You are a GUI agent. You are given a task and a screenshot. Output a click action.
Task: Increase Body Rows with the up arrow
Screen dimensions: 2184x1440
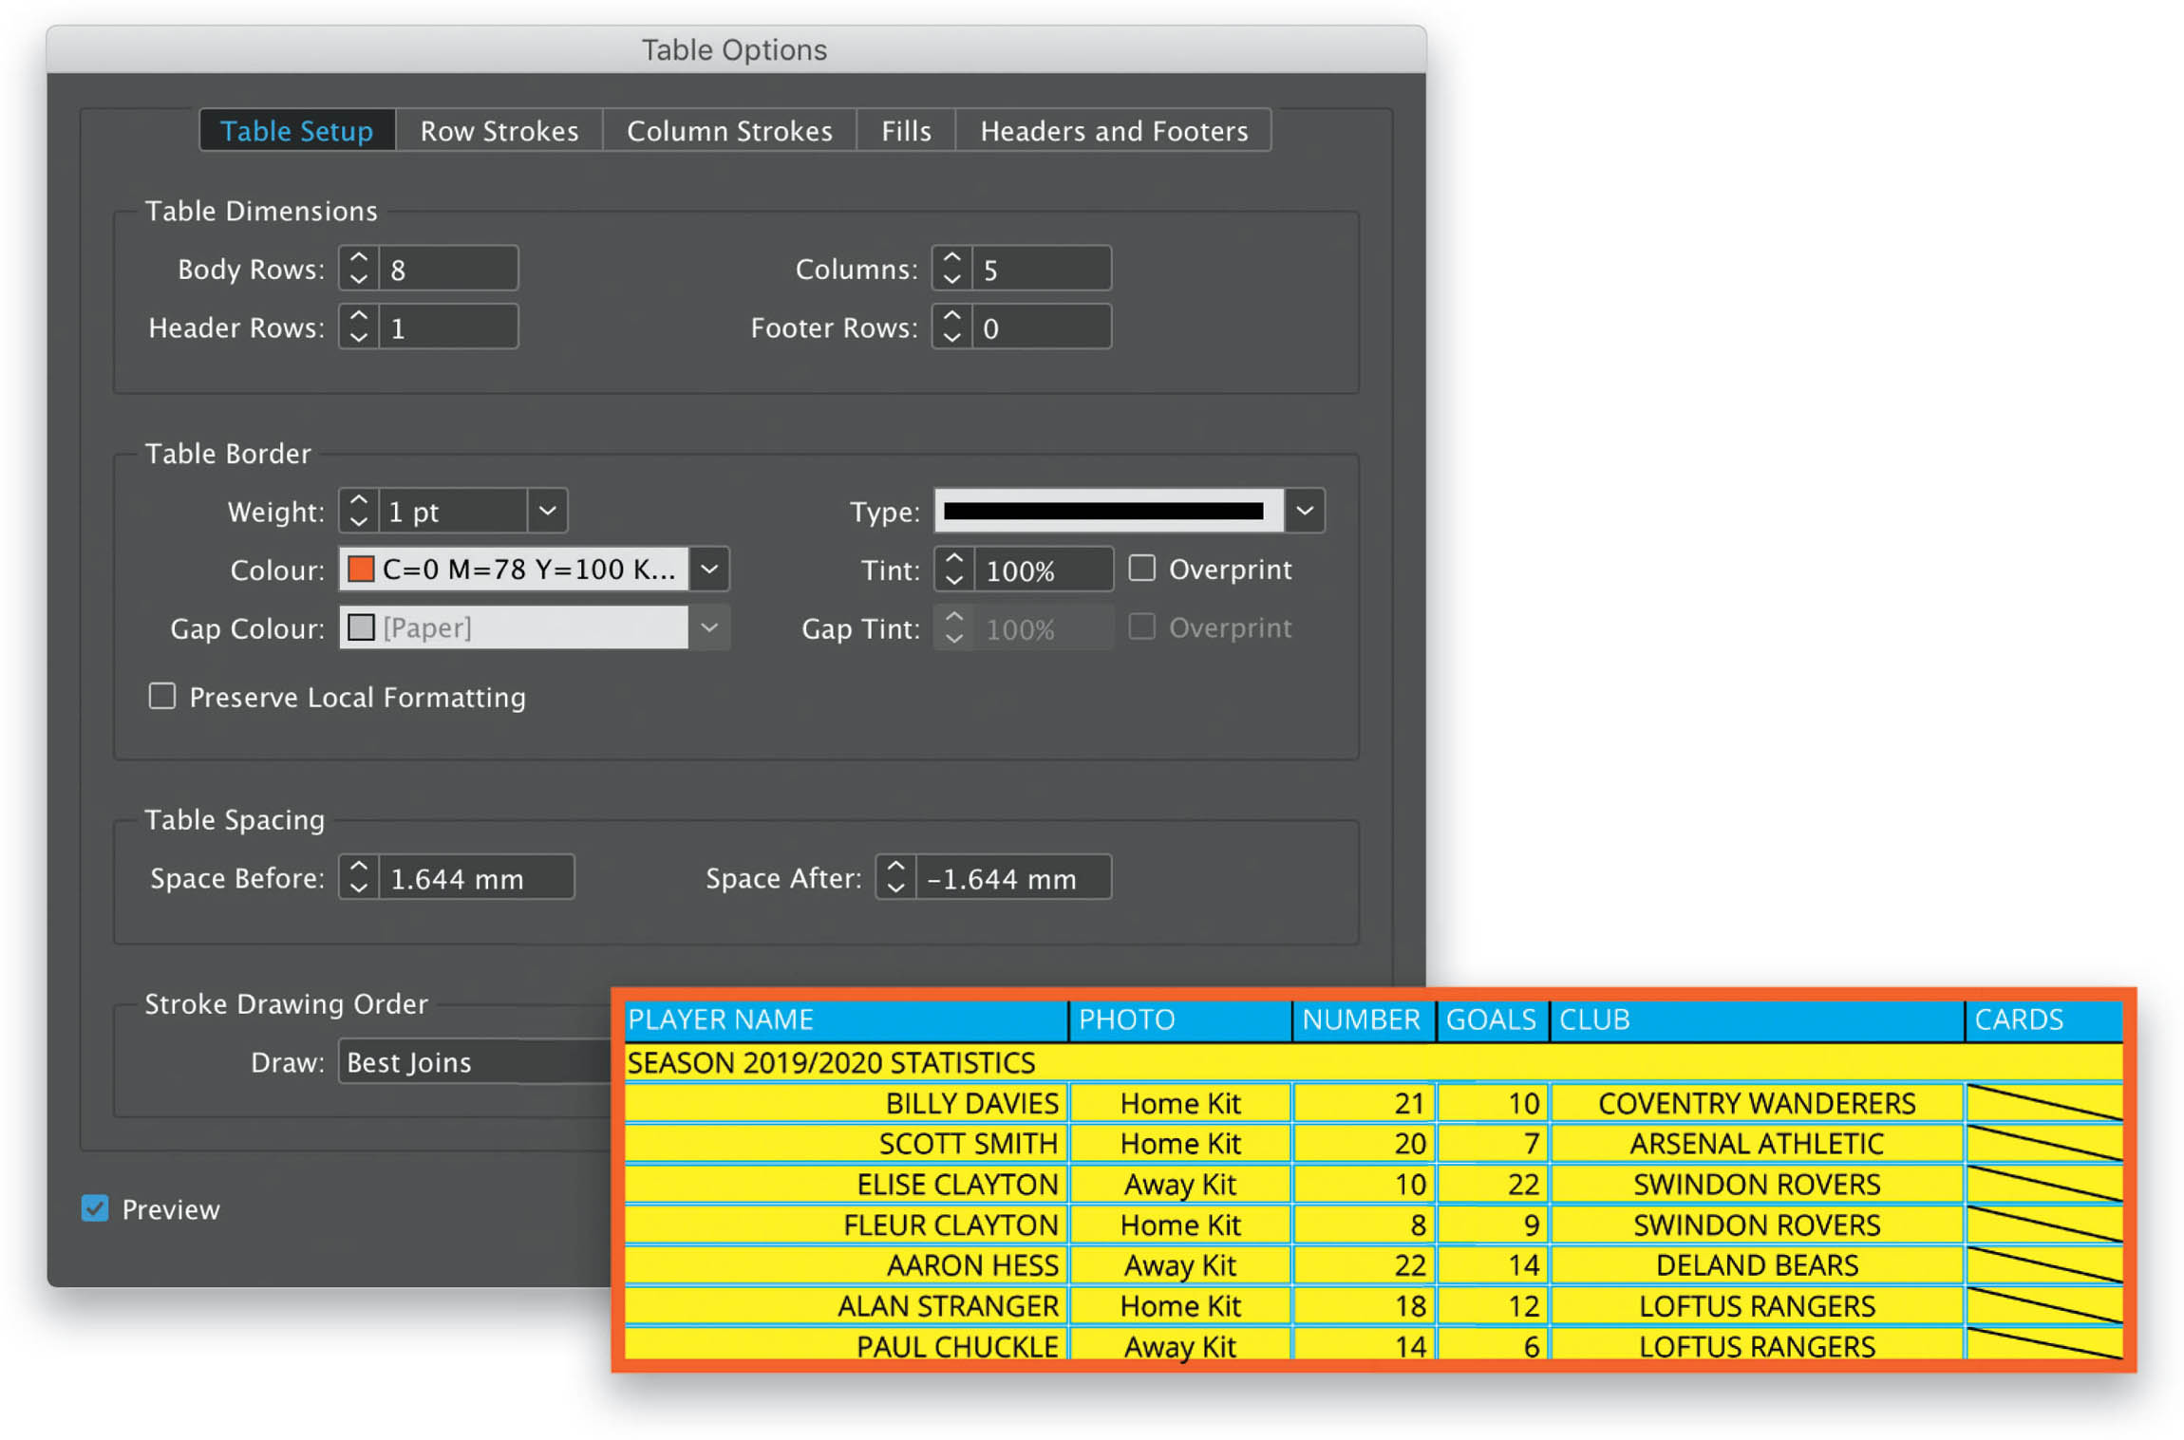(x=358, y=257)
